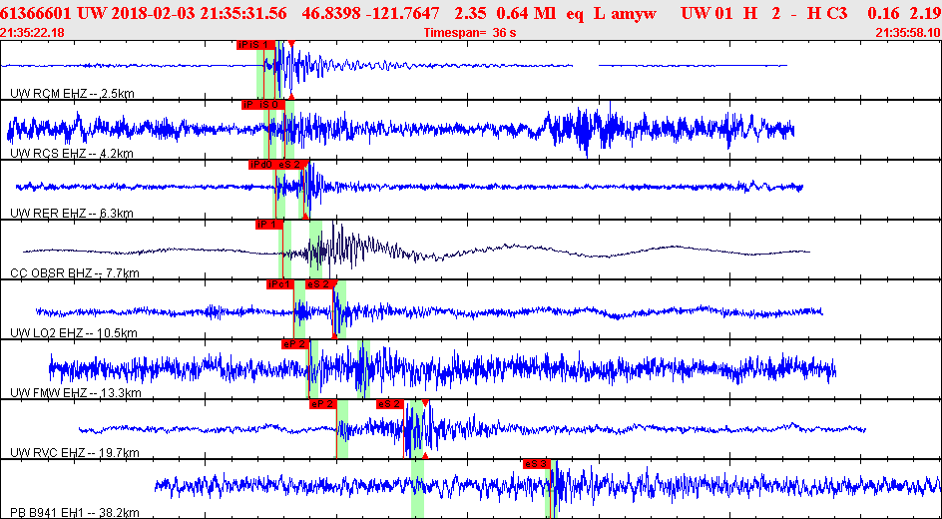Image resolution: width=942 pixels, height=519 pixels.
Task: Select the 'iPc1' pick flag on LO2 trace
Action: point(280,284)
